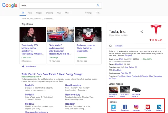Open the 'Tesla Model 3 updates coming' story
This screenshot has height=113, width=168.
tap(60, 49)
